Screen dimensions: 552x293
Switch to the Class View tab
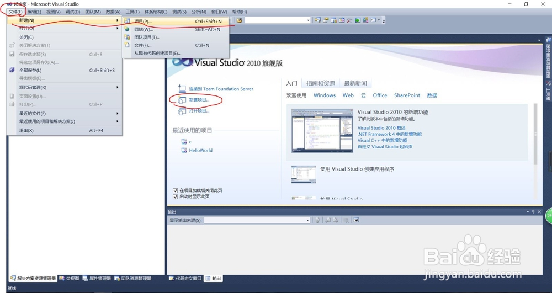click(70, 278)
